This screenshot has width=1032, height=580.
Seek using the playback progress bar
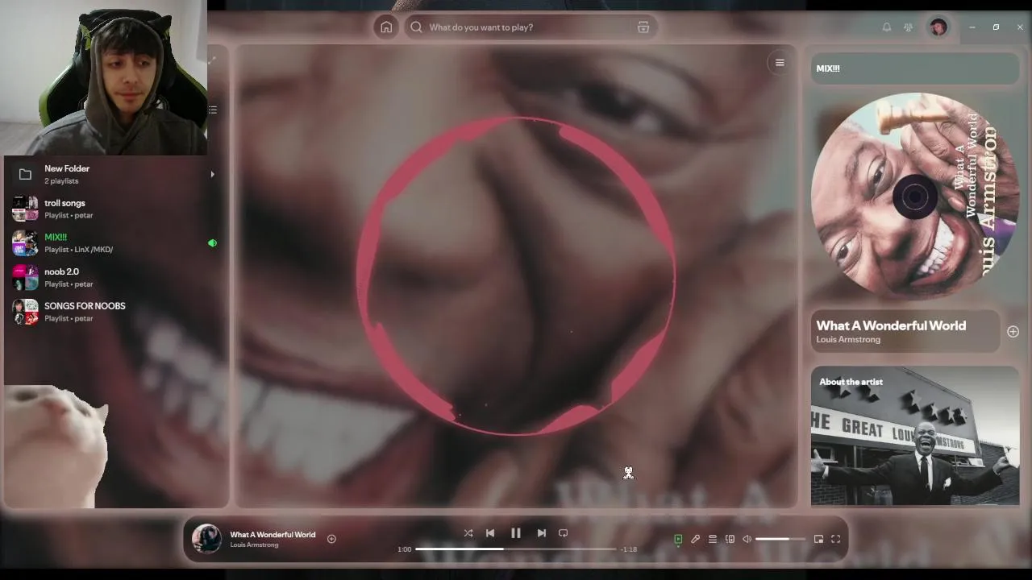pyautogui.click(x=516, y=549)
